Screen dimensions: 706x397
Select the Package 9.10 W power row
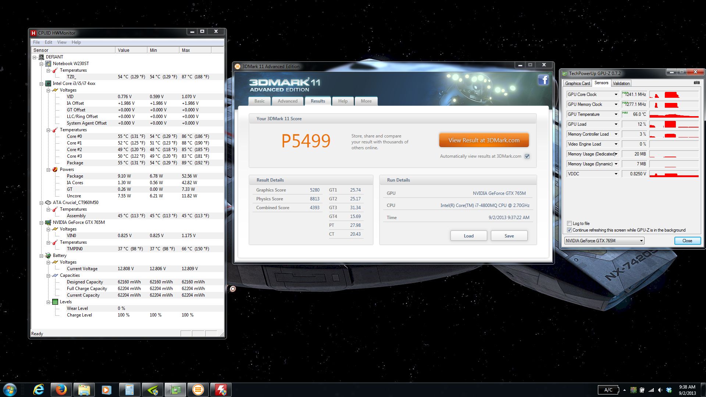tap(128, 176)
